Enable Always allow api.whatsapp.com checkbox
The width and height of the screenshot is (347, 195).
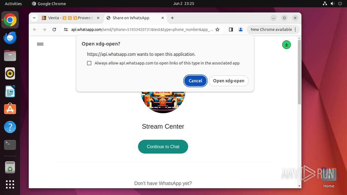tap(89, 63)
